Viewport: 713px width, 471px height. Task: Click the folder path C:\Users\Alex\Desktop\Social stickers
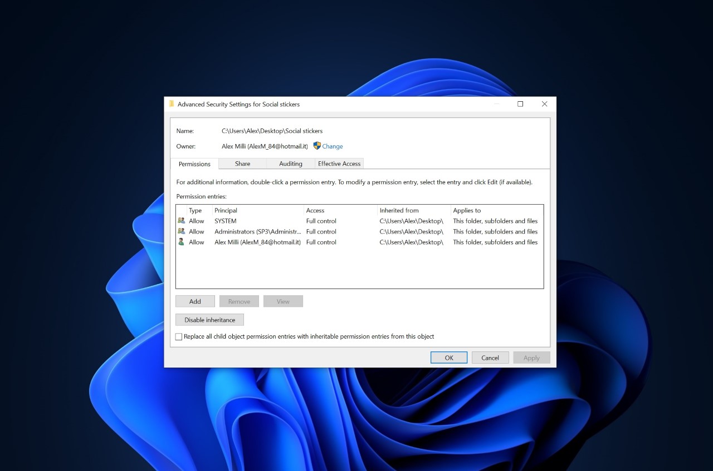(x=272, y=131)
